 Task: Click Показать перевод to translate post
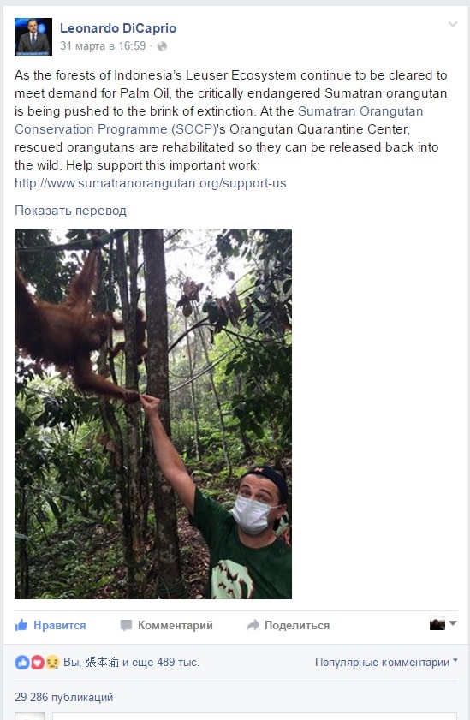coord(70,211)
